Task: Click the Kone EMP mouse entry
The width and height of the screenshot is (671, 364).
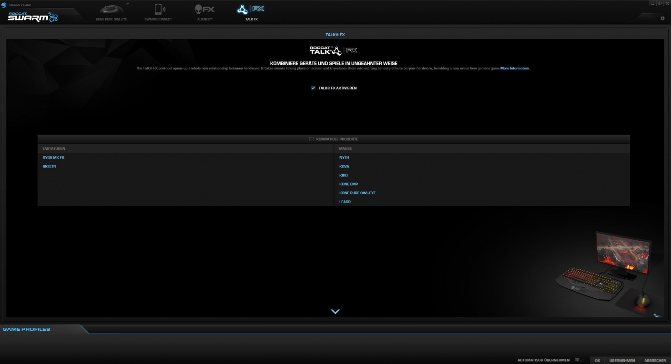Action: [348, 184]
